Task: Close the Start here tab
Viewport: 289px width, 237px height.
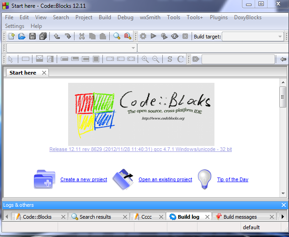Action: tap(44, 73)
